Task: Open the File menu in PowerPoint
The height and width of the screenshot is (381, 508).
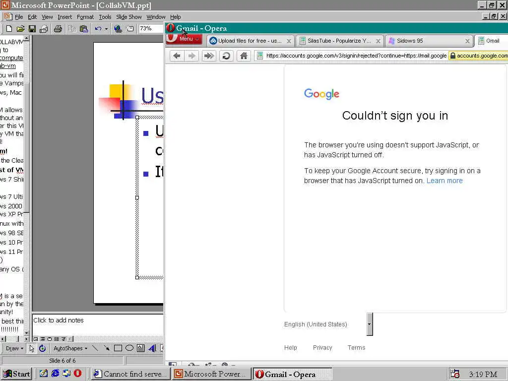Action: tap(19, 17)
